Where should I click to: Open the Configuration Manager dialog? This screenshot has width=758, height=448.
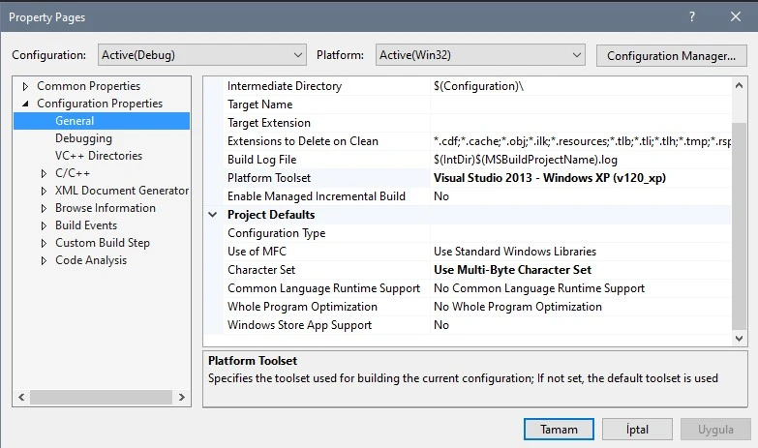[672, 55]
